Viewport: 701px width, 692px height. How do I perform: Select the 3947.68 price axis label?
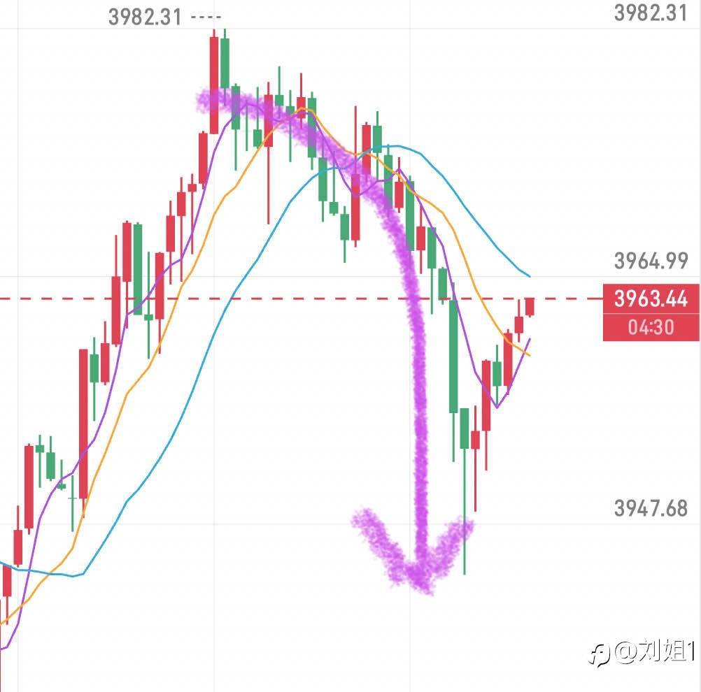coord(651,508)
